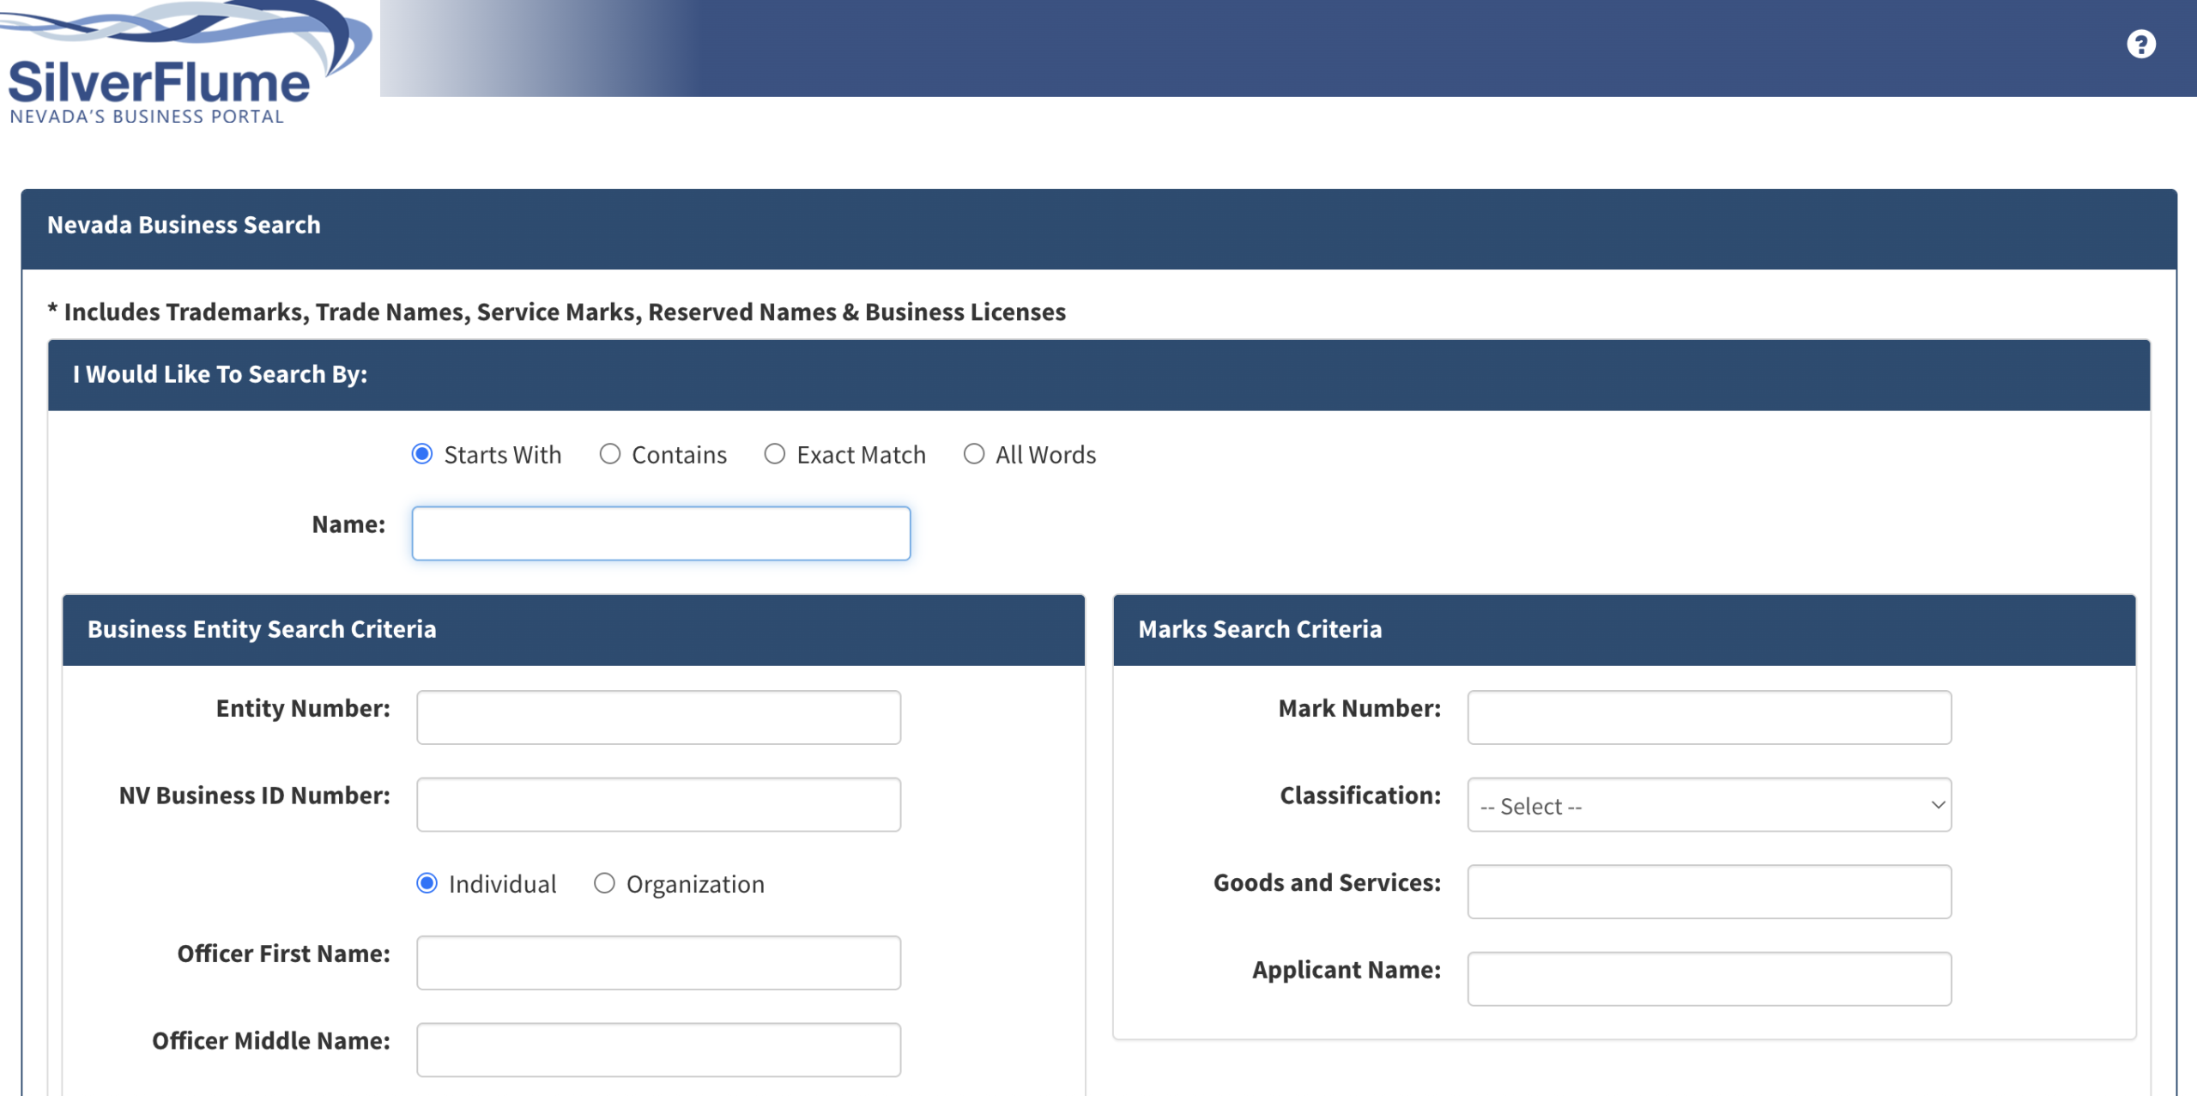Screen dimensions: 2197x1096
Task: Open the help question mark icon
Action: [x=2140, y=44]
